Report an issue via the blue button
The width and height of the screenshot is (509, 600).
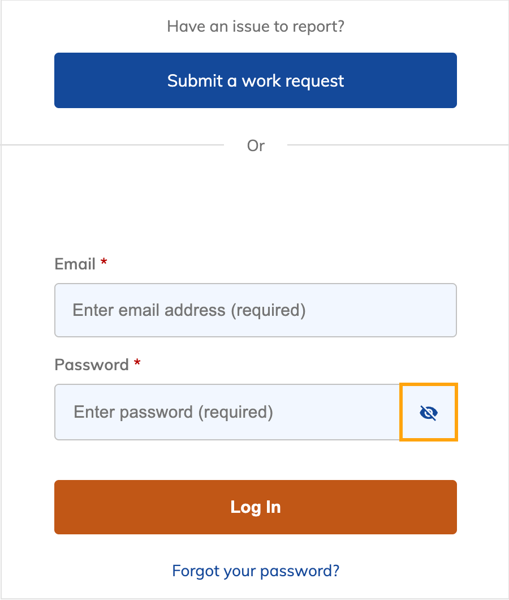click(x=255, y=80)
